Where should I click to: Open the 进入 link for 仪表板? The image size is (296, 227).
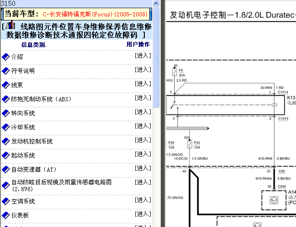[x=143, y=214]
